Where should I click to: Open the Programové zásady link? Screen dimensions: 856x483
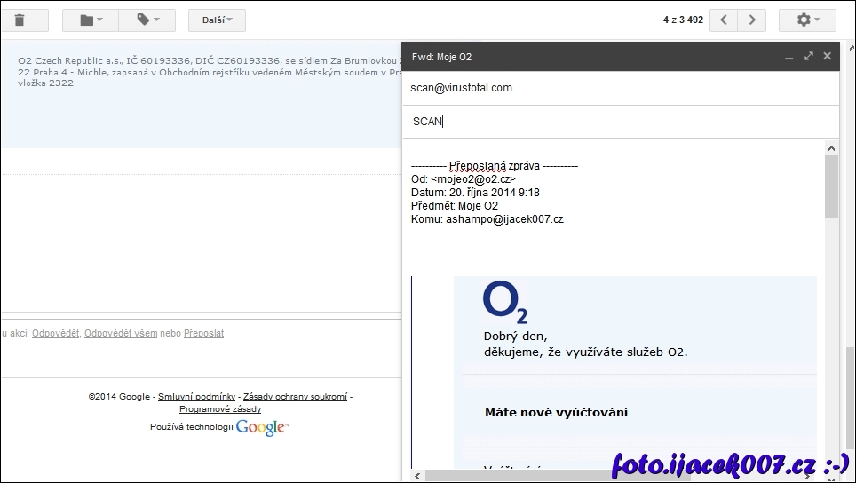tap(220, 409)
